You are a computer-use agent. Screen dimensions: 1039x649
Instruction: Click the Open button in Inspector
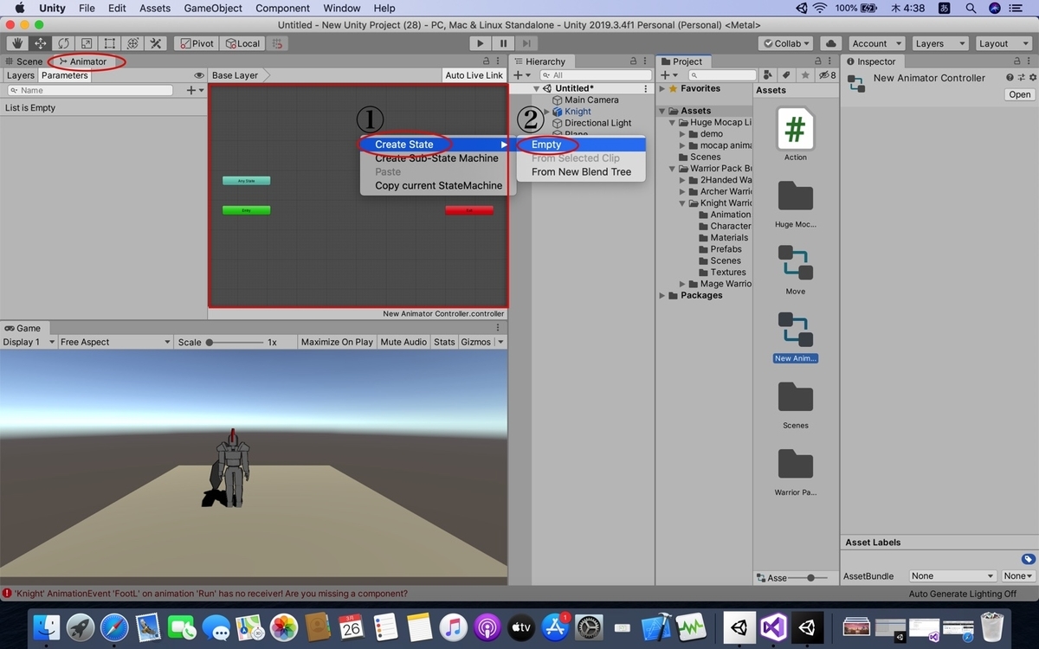pyautogui.click(x=1019, y=94)
